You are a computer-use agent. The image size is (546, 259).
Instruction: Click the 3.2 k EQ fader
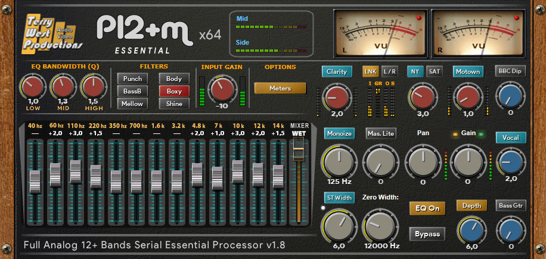click(176, 182)
